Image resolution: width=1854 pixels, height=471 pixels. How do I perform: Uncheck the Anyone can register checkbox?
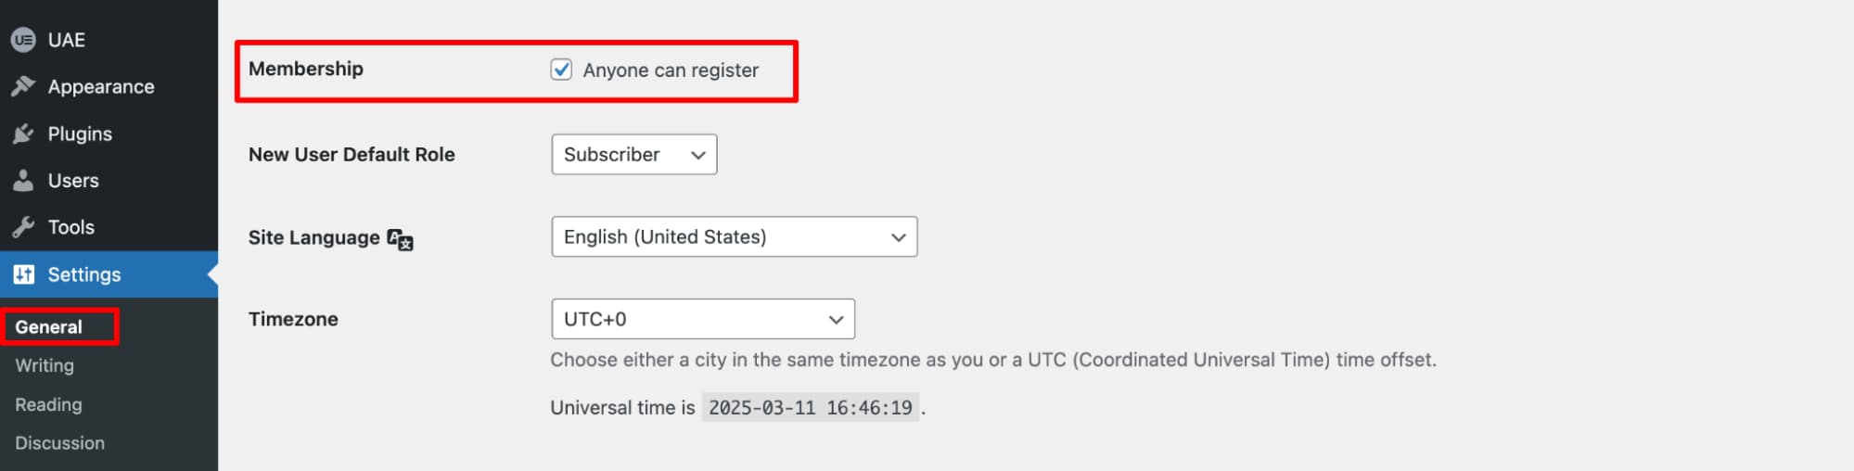(561, 70)
